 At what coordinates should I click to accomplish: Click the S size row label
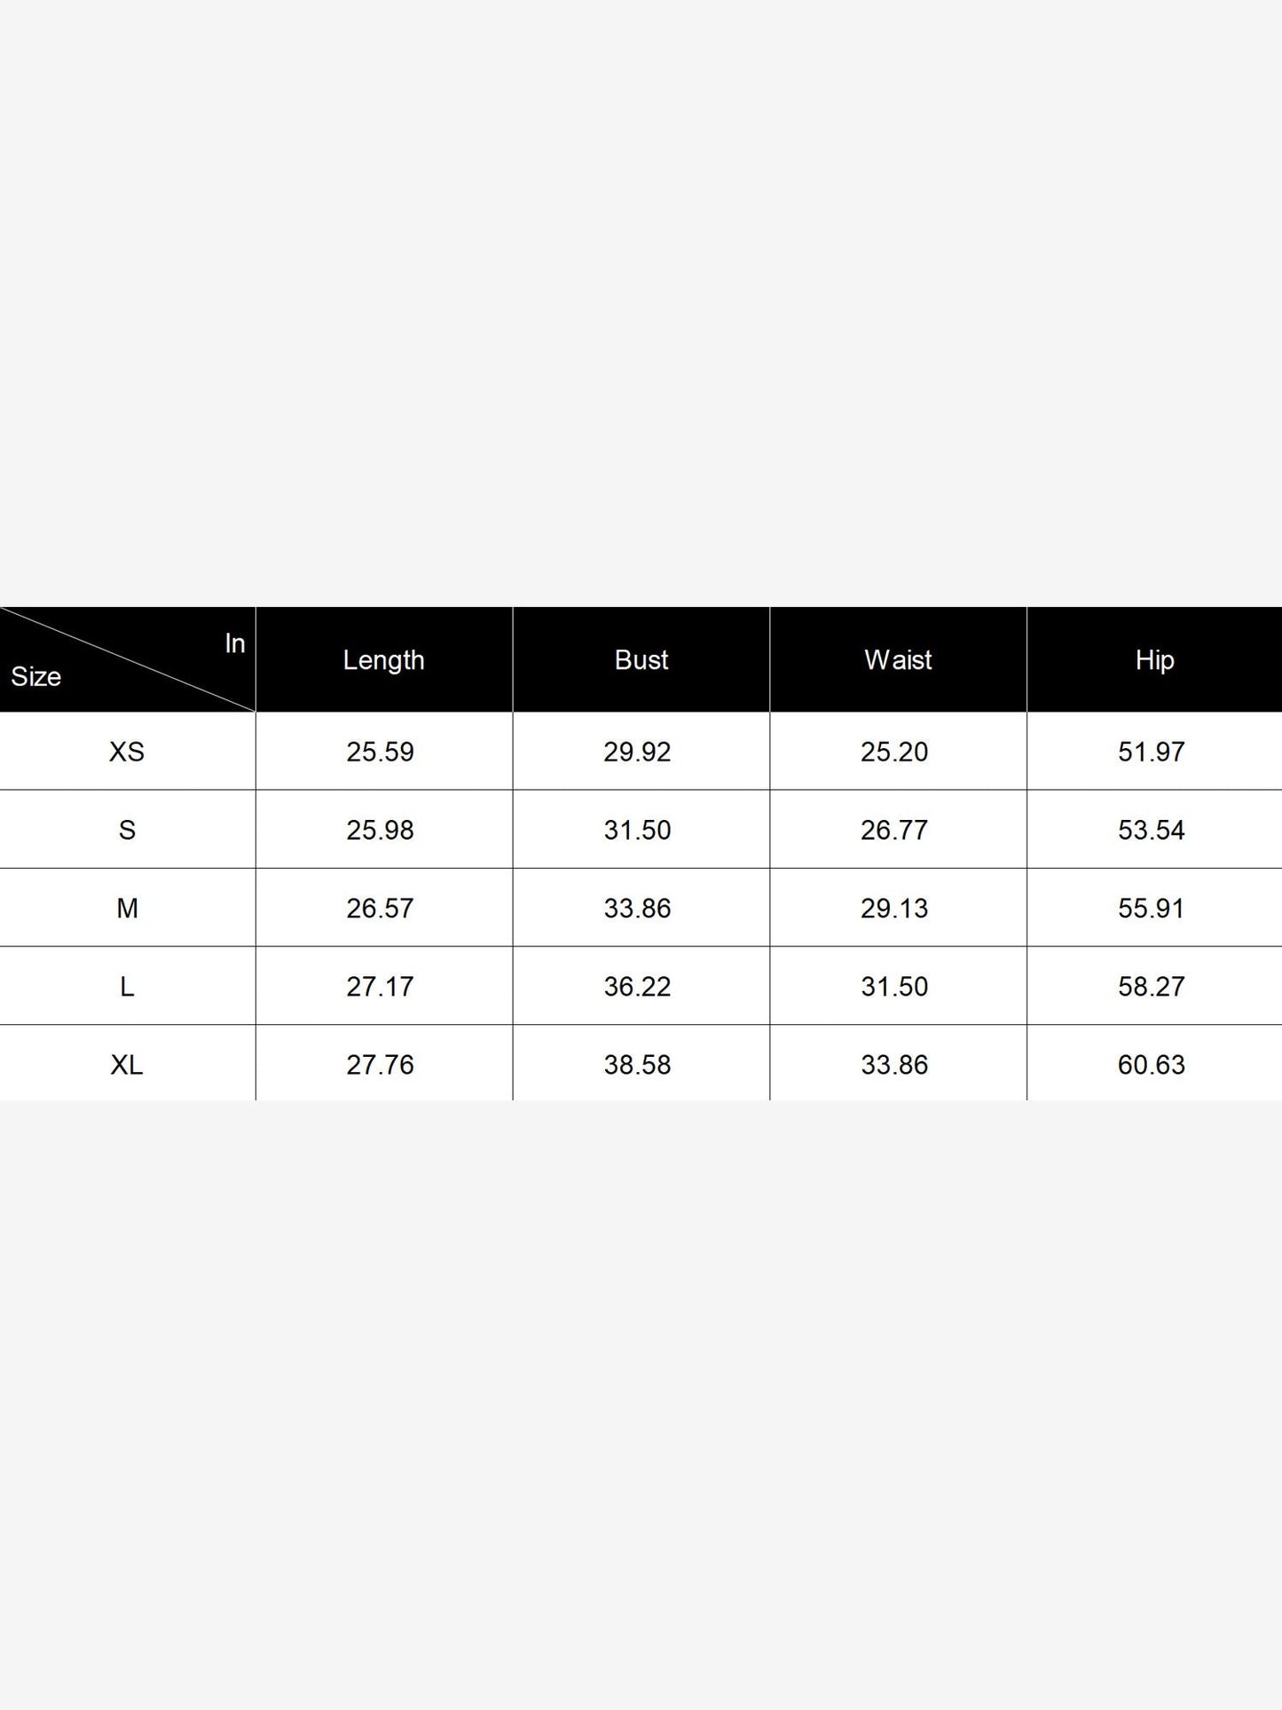[127, 830]
